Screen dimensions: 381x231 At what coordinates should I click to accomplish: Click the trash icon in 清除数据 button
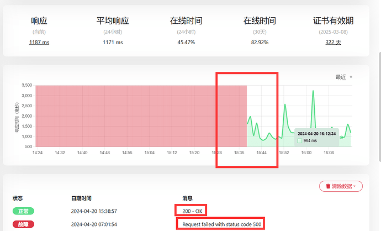point(328,186)
